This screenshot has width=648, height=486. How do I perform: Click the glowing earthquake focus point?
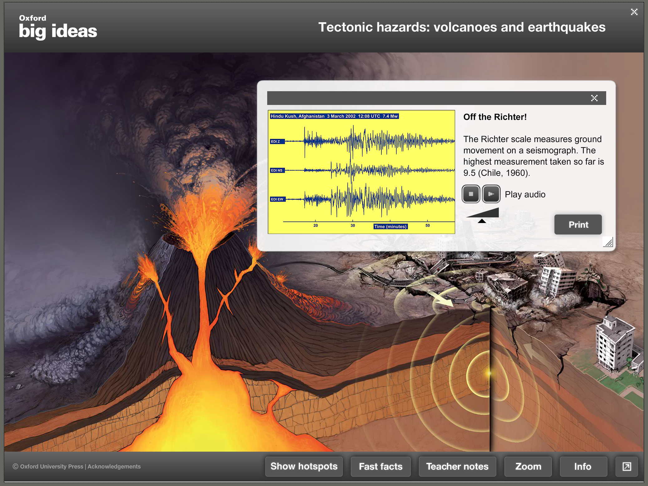(x=489, y=373)
